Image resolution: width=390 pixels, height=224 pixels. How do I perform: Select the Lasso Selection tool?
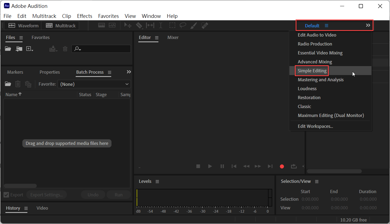(x=183, y=25)
